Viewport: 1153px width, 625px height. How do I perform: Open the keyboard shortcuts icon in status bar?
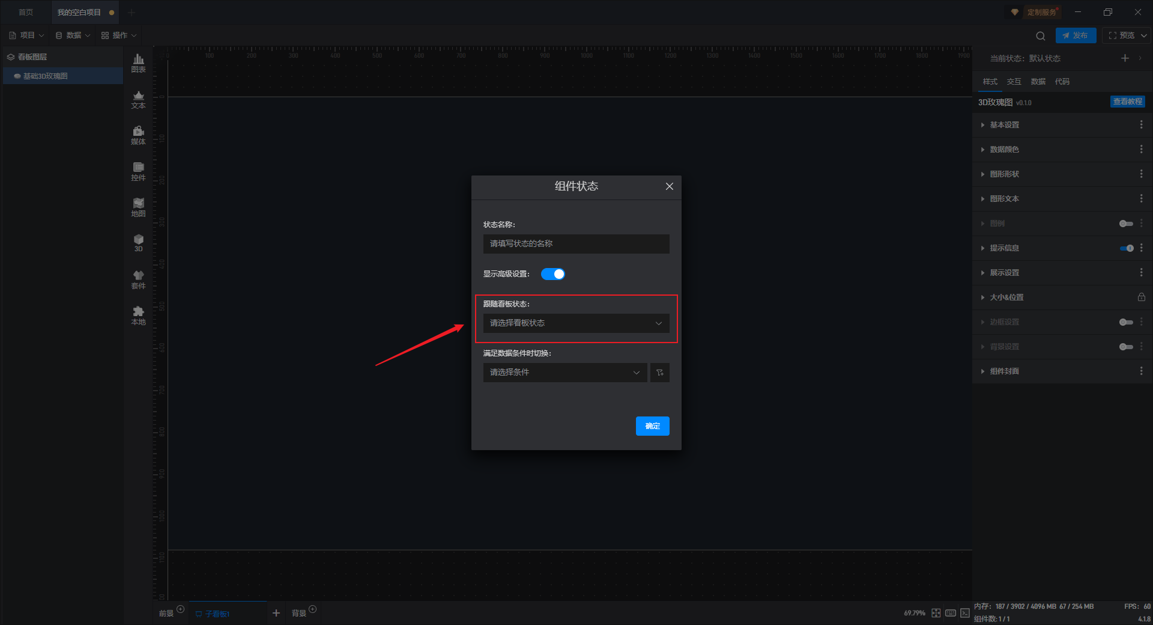pos(951,613)
